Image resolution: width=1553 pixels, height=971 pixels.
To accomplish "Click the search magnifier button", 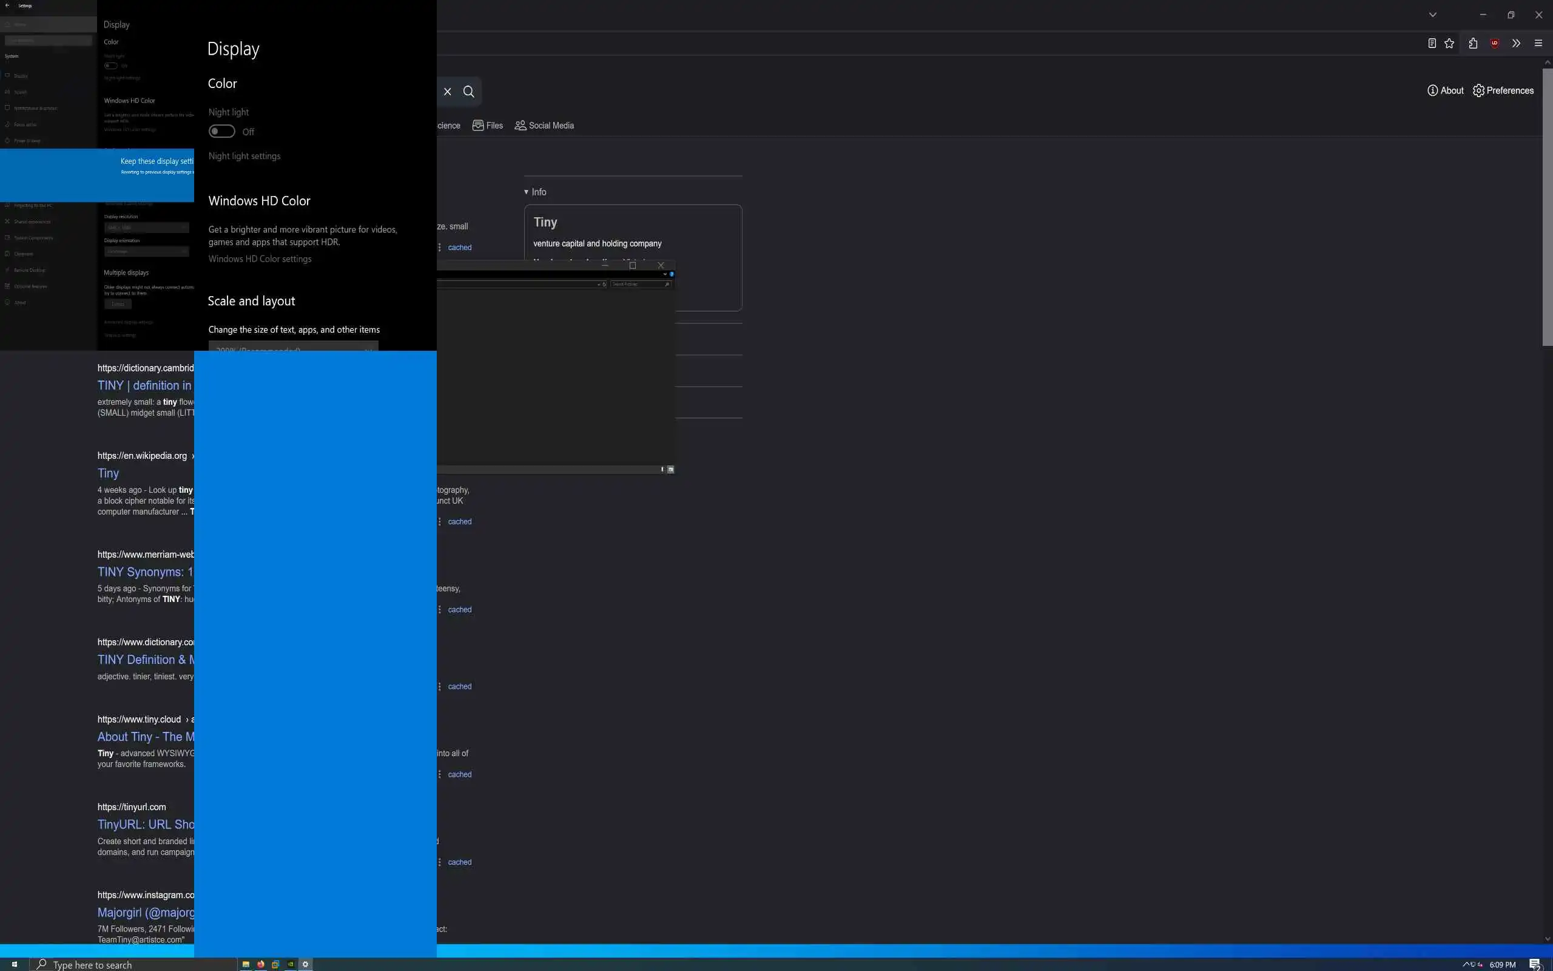I will [x=469, y=92].
